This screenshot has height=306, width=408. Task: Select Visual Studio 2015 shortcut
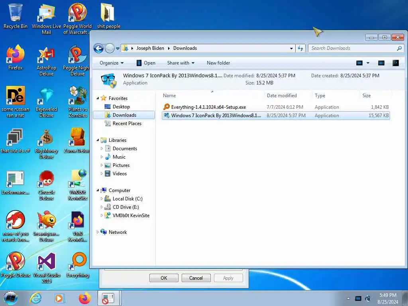[x=46, y=268]
